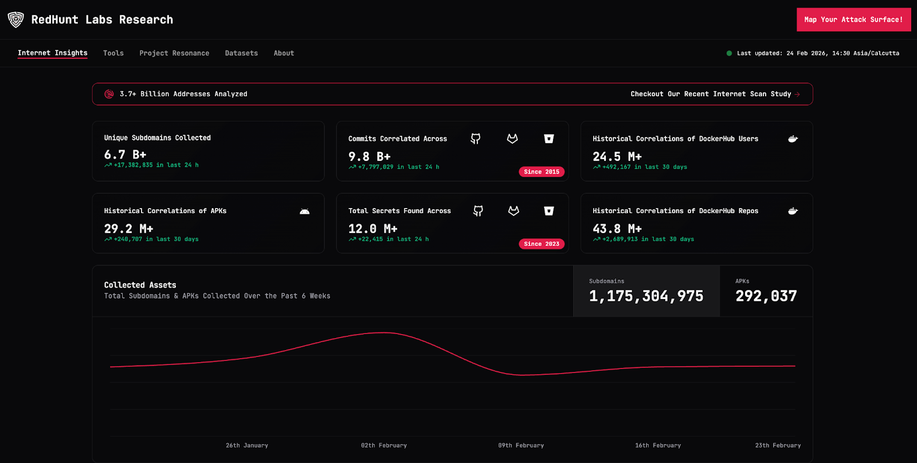The width and height of the screenshot is (917, 463).
Task: Switch chart to Subdomains series
Action: 646,291
